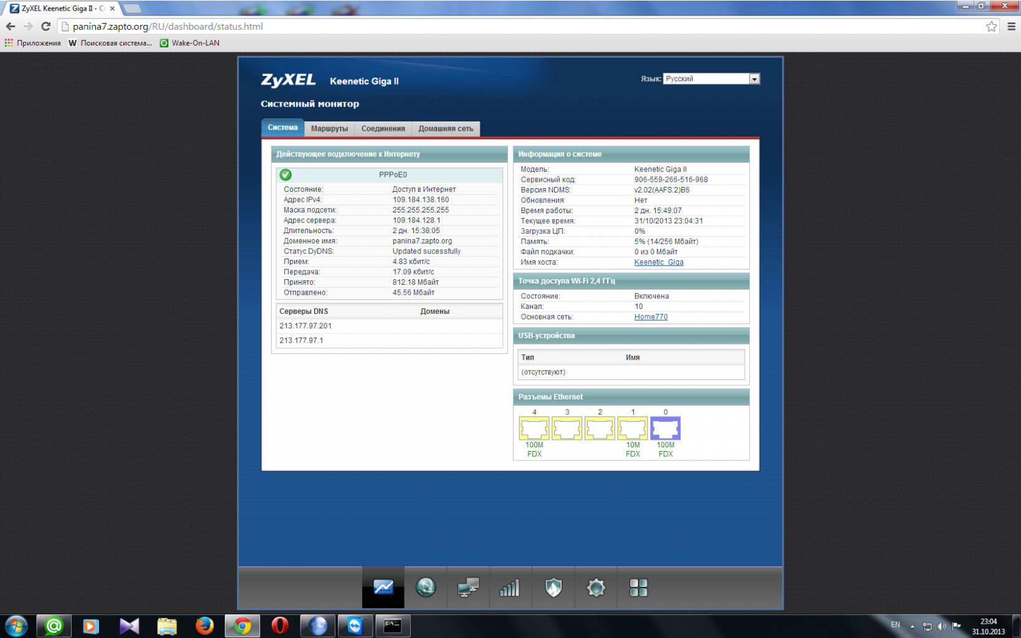Click the address bar URL
The image size is (1021, 638).
[168, 26]
